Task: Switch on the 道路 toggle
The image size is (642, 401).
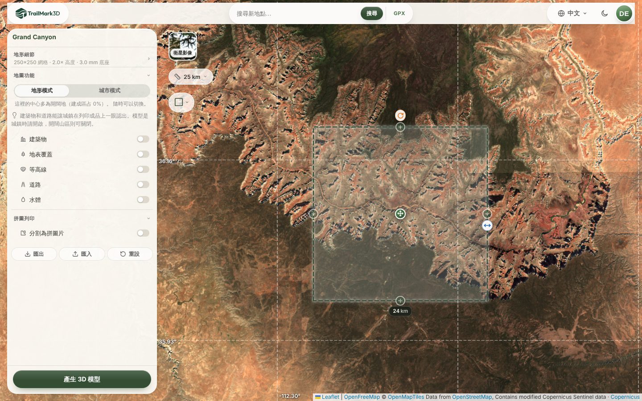Action: coord(143,185)
